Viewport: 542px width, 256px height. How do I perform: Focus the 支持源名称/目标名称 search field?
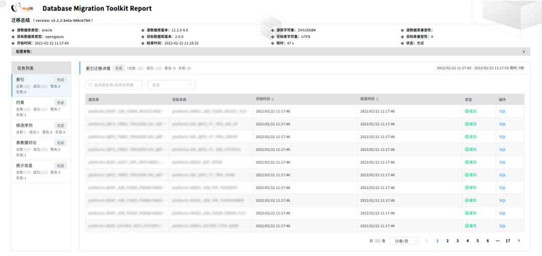113,85
